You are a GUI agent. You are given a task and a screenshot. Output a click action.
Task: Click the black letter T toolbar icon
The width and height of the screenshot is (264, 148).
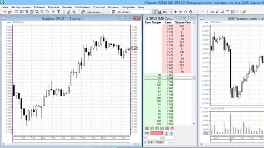(59, 12)
